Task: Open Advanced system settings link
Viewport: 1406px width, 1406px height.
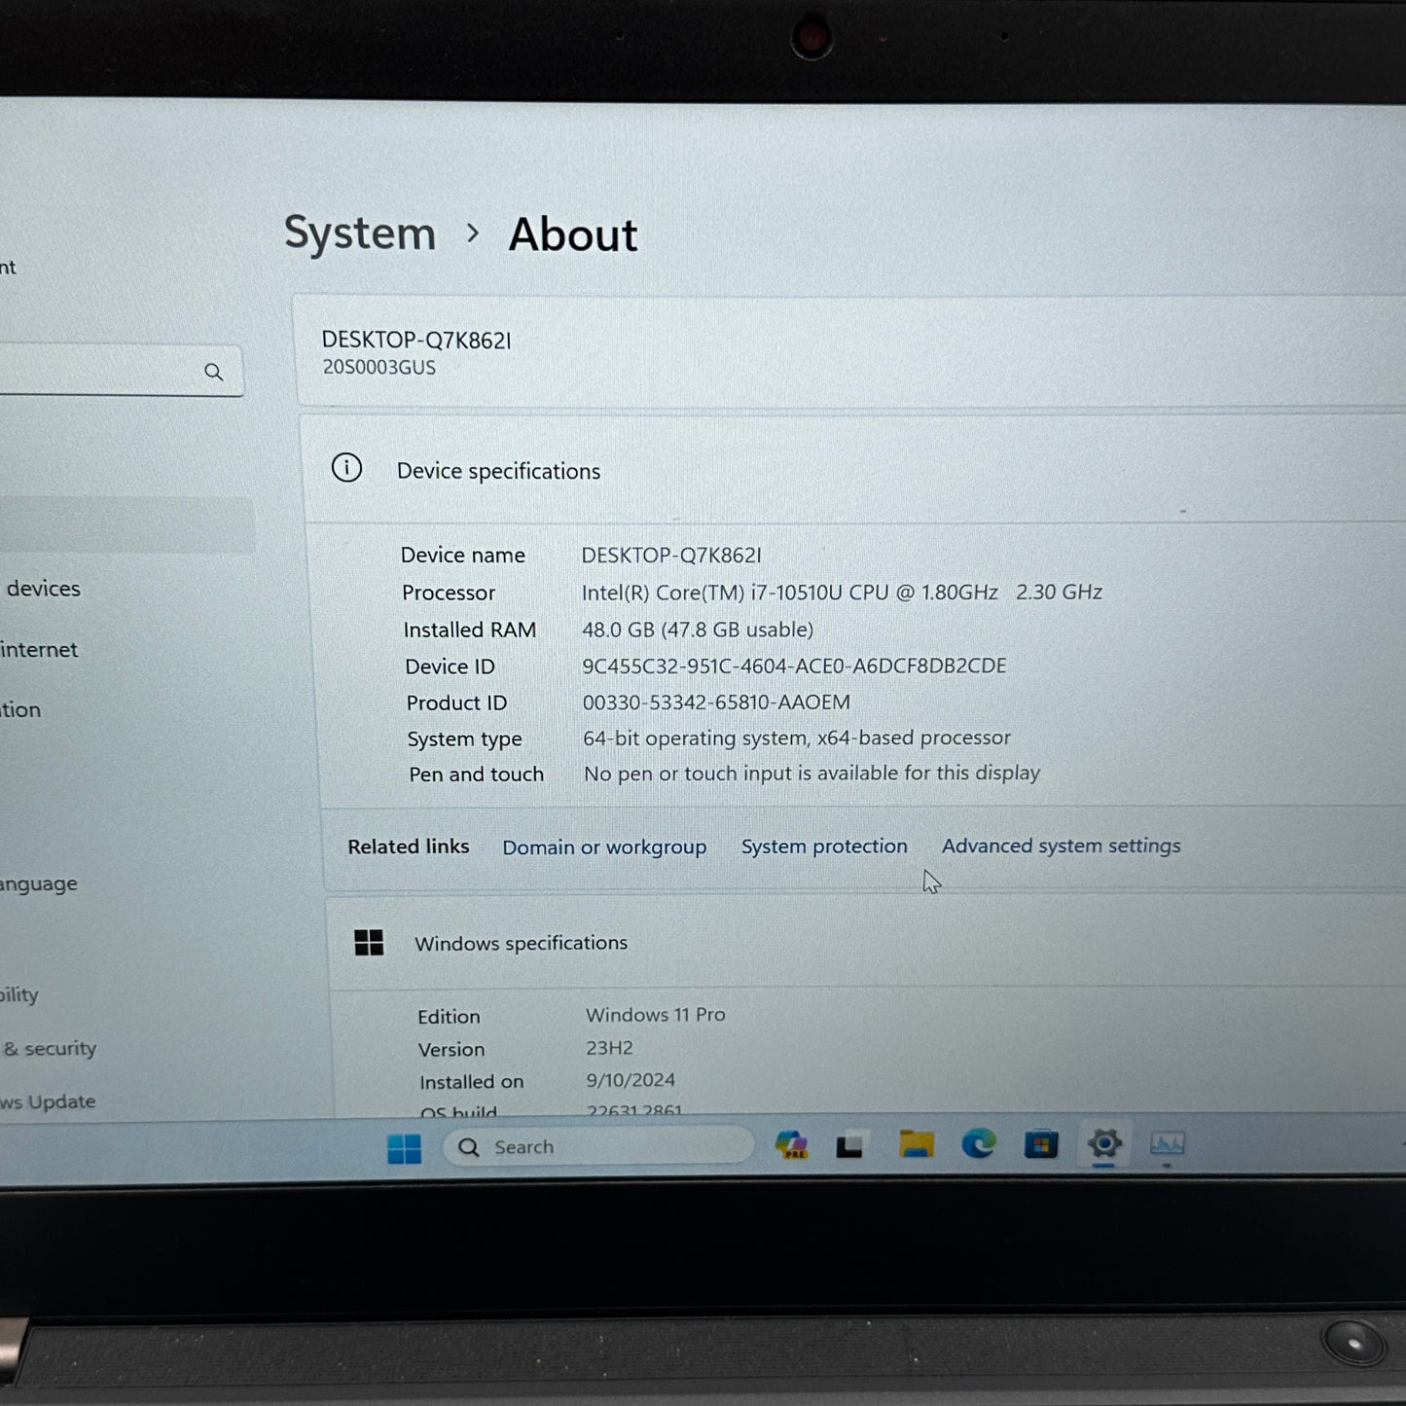Action: tap(1061, 846)
